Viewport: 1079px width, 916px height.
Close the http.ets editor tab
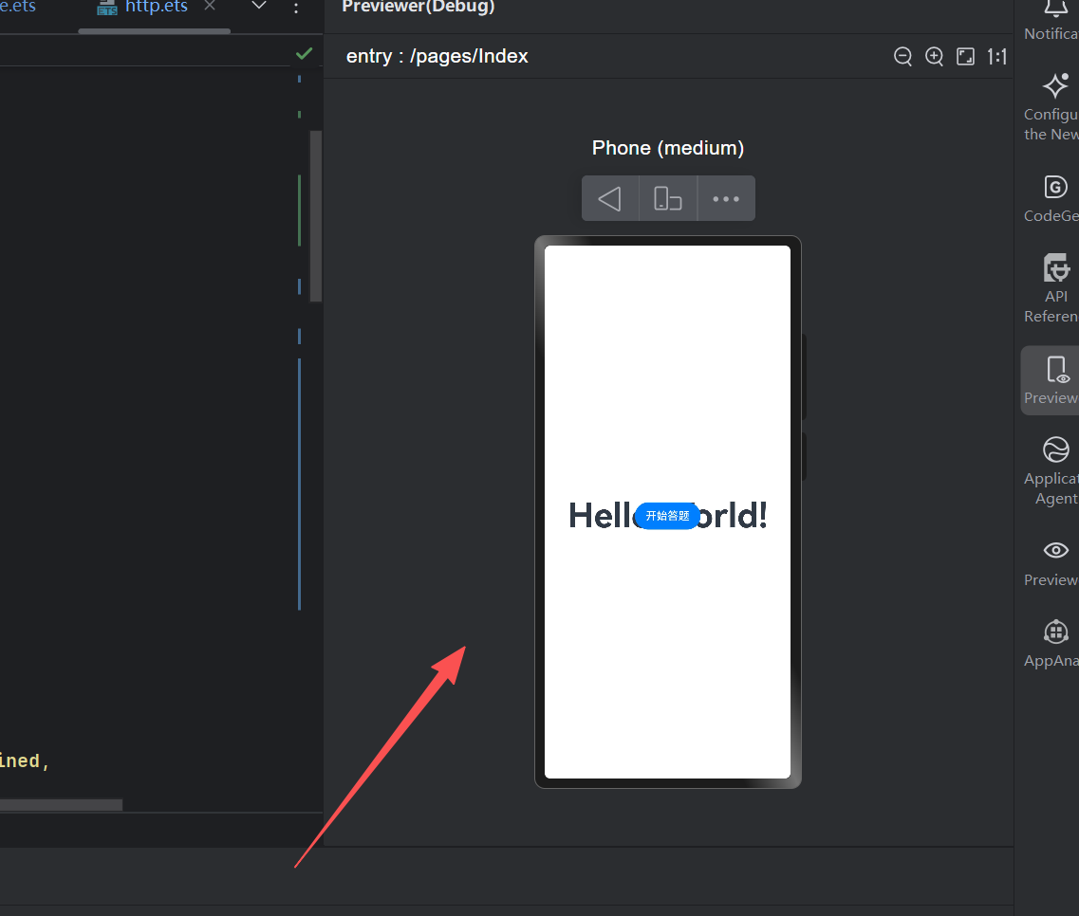(210, 7)
